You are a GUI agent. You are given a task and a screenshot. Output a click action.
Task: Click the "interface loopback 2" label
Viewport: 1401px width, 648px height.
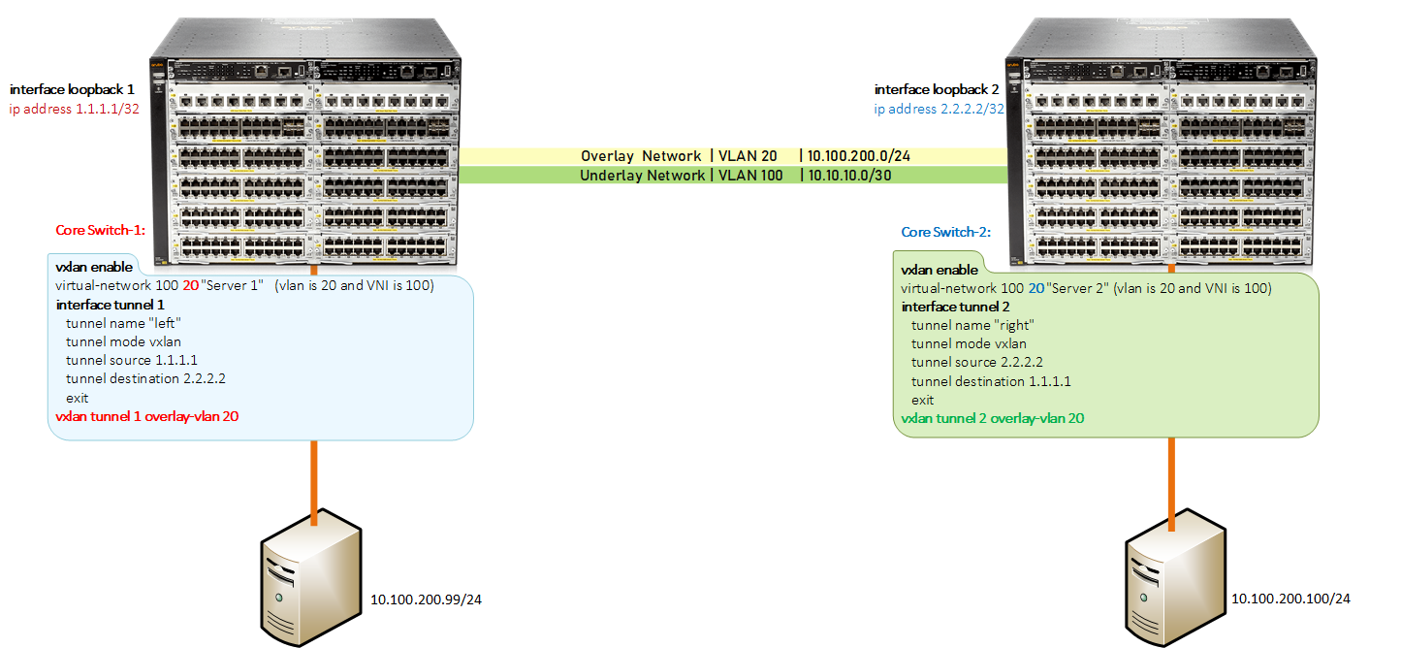tap(935, 89)
